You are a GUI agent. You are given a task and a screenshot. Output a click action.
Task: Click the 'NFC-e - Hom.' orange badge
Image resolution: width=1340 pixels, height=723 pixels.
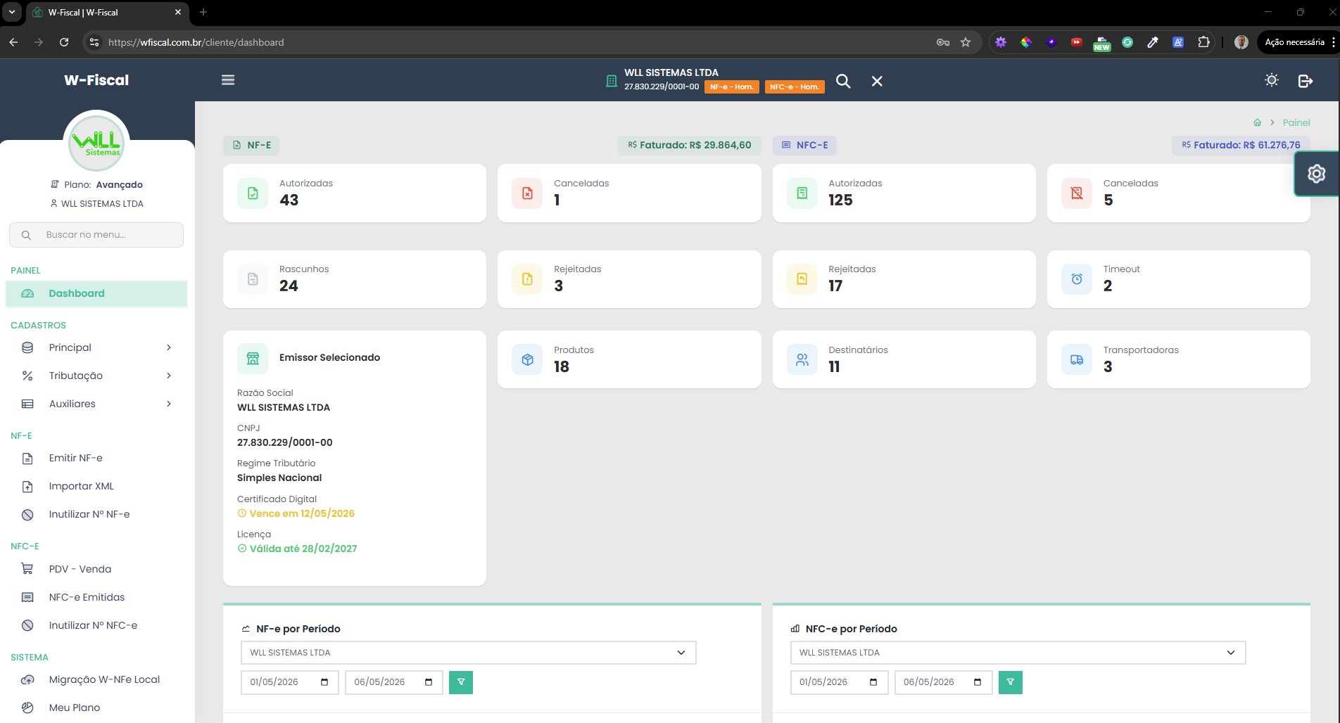click(795, 87)
